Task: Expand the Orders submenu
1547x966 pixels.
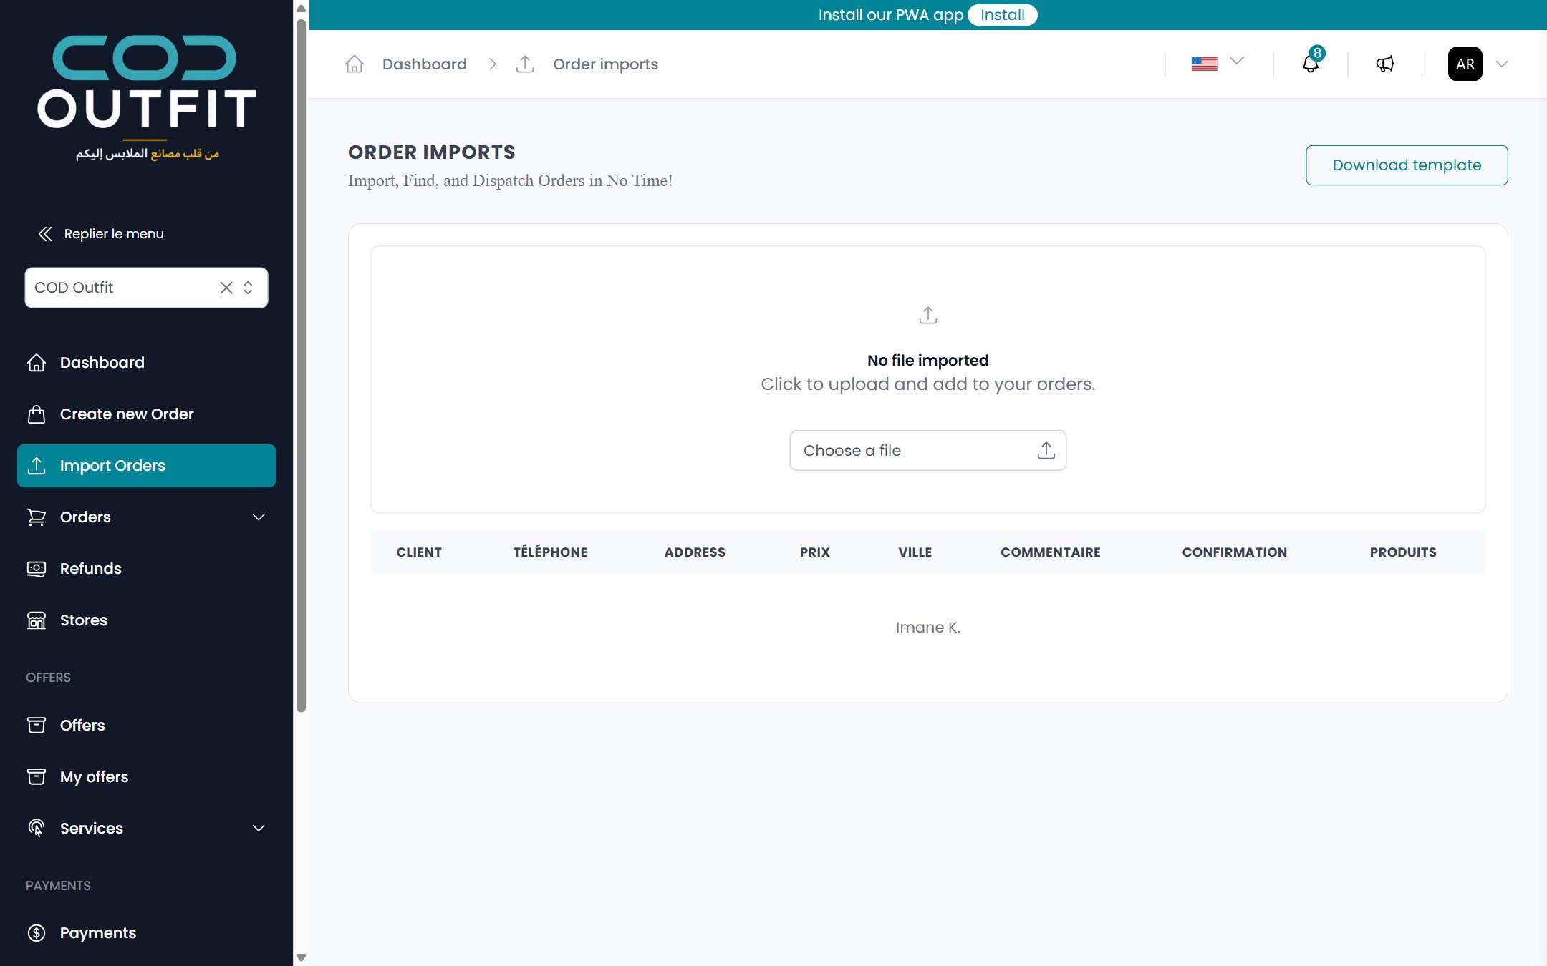Action: coord(259,517)
